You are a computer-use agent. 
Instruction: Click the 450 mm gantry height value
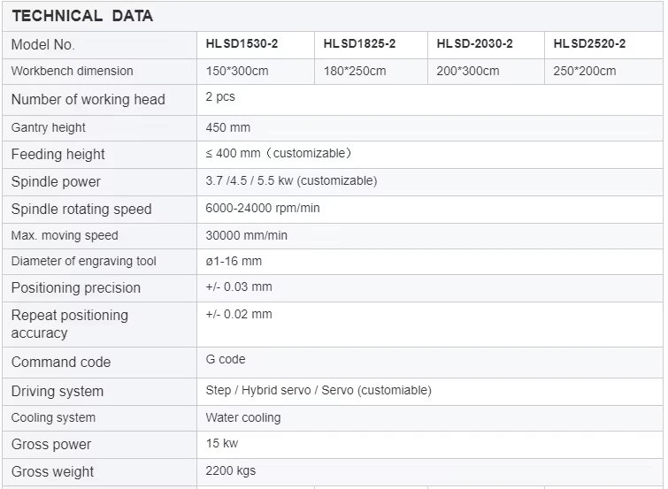click(x=228, y=127)
